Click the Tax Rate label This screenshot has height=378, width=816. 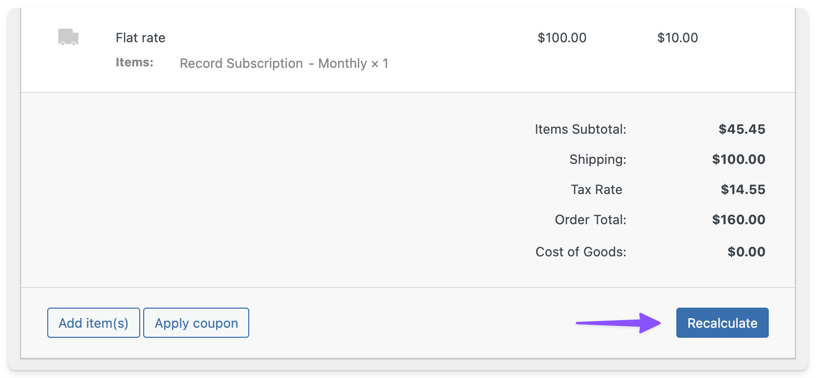point(596,190)
